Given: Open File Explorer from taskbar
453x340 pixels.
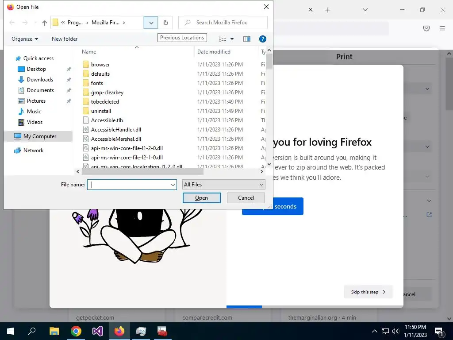Looking at the screenshot, I should (x=54, y=331).
